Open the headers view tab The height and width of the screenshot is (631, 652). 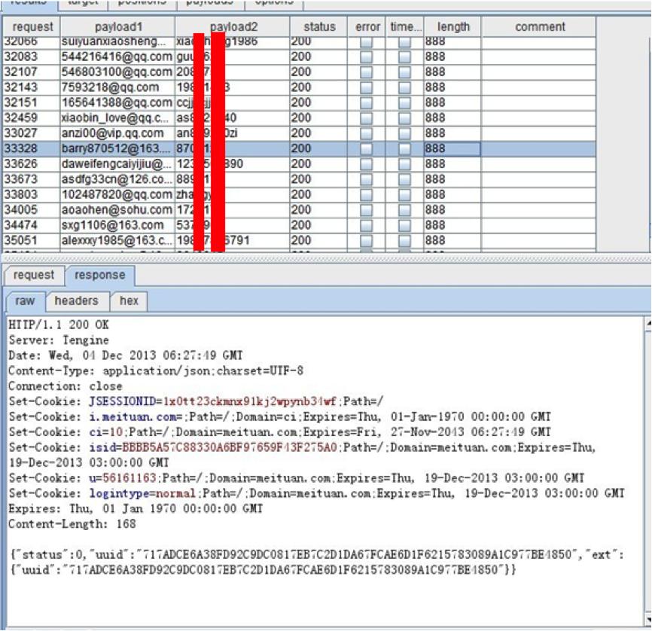pos(76,301)
